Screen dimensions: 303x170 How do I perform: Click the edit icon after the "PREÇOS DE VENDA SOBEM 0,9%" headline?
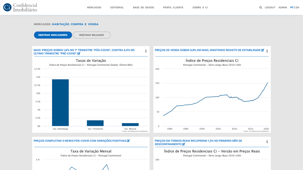263,50
